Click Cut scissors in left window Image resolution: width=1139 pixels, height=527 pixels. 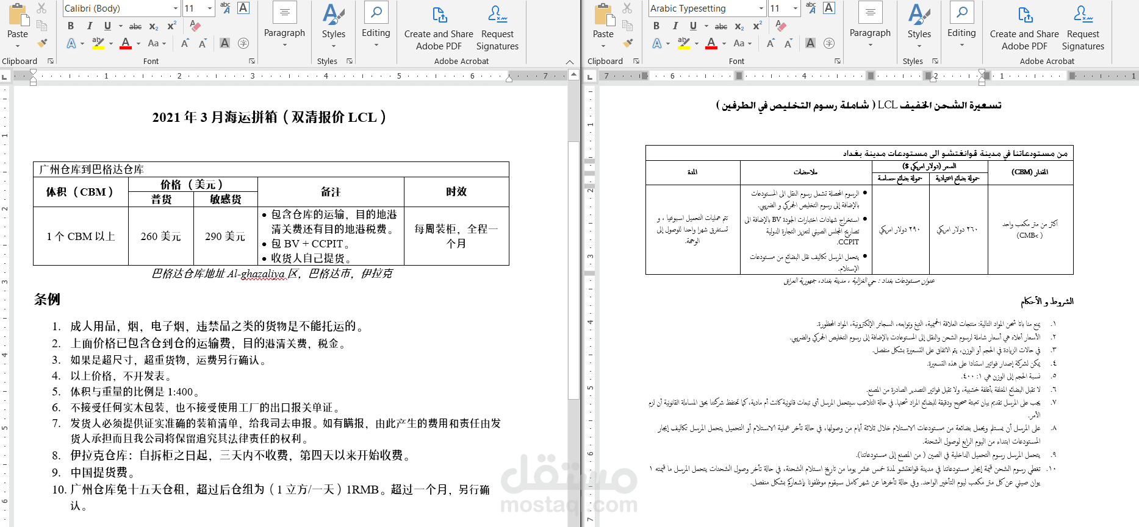coord(41,8)
